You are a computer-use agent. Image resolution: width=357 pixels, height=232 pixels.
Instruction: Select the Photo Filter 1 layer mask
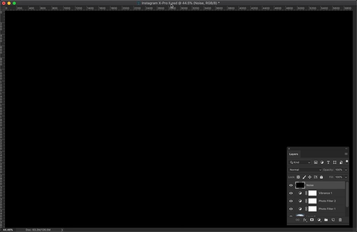pos(312,208)
